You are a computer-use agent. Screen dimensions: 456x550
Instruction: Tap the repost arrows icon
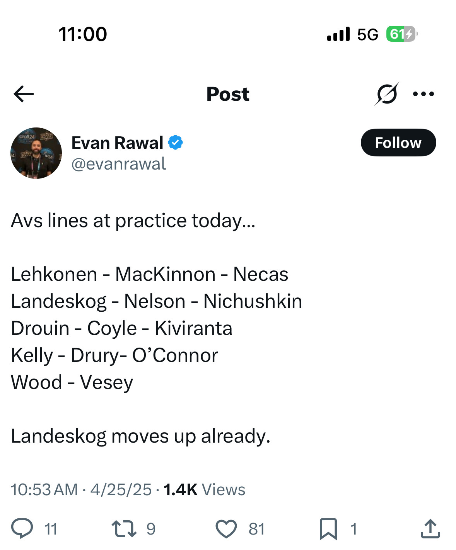coord(124,528)
